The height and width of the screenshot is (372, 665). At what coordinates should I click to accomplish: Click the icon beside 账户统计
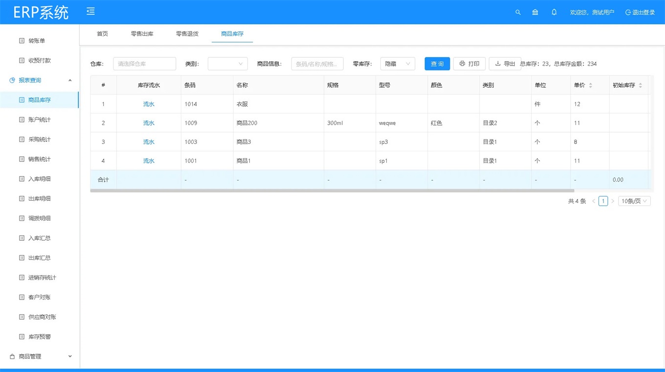click(x=22, y=119)
